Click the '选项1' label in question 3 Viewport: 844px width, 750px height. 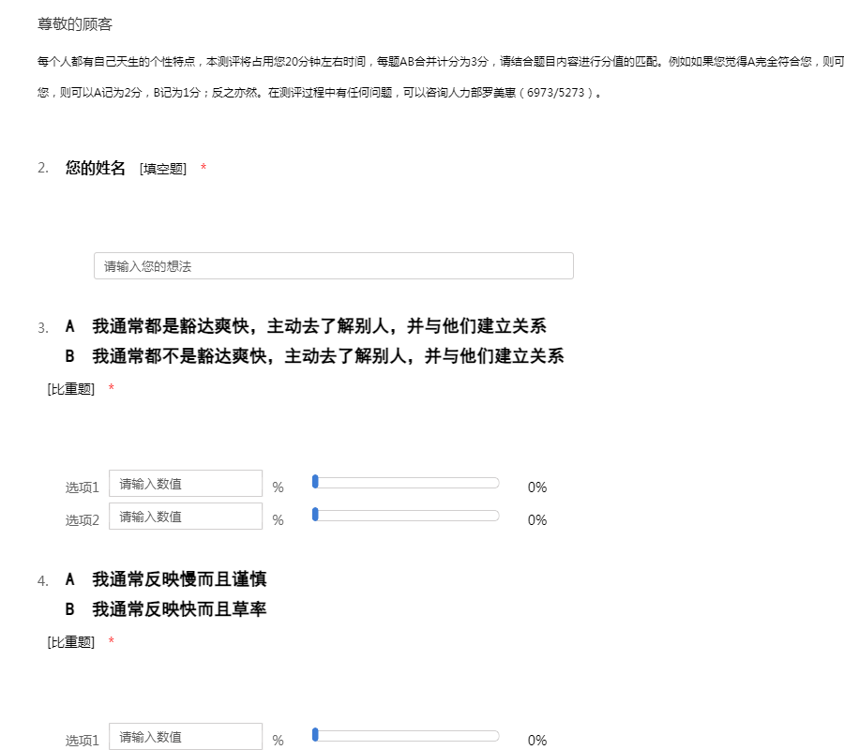tap(83, 487)
